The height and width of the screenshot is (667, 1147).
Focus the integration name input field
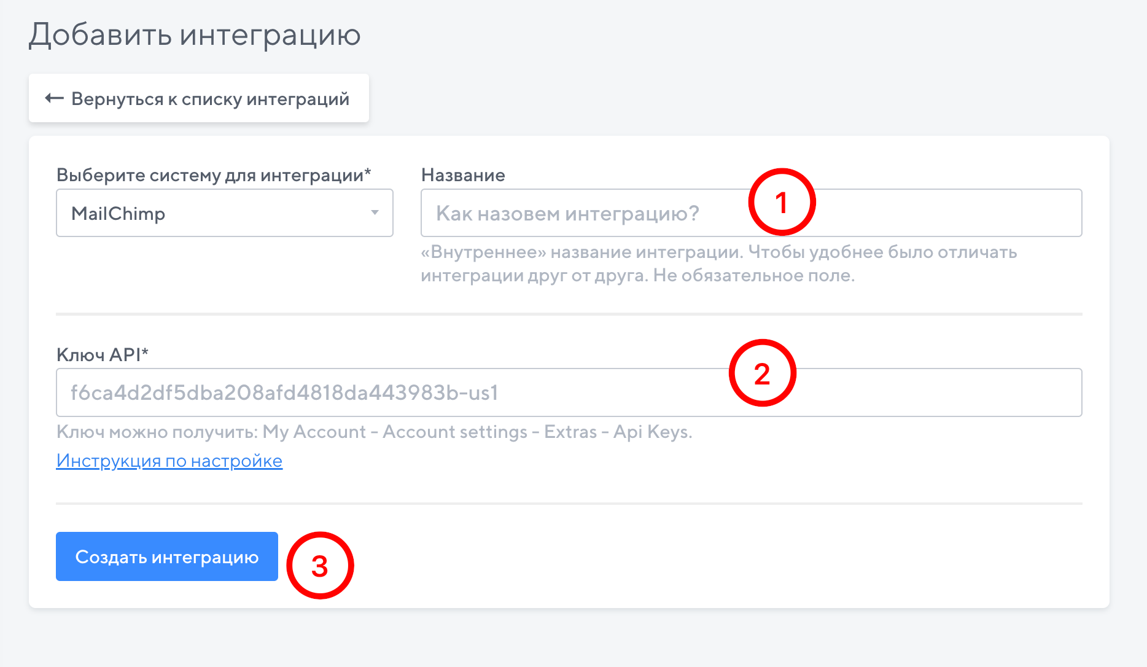point(583,213)
